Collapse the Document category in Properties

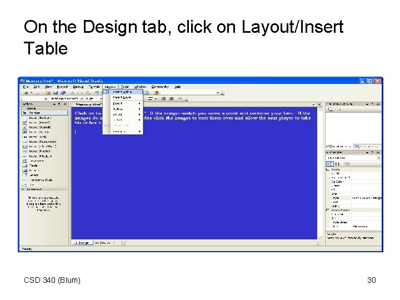328,210
